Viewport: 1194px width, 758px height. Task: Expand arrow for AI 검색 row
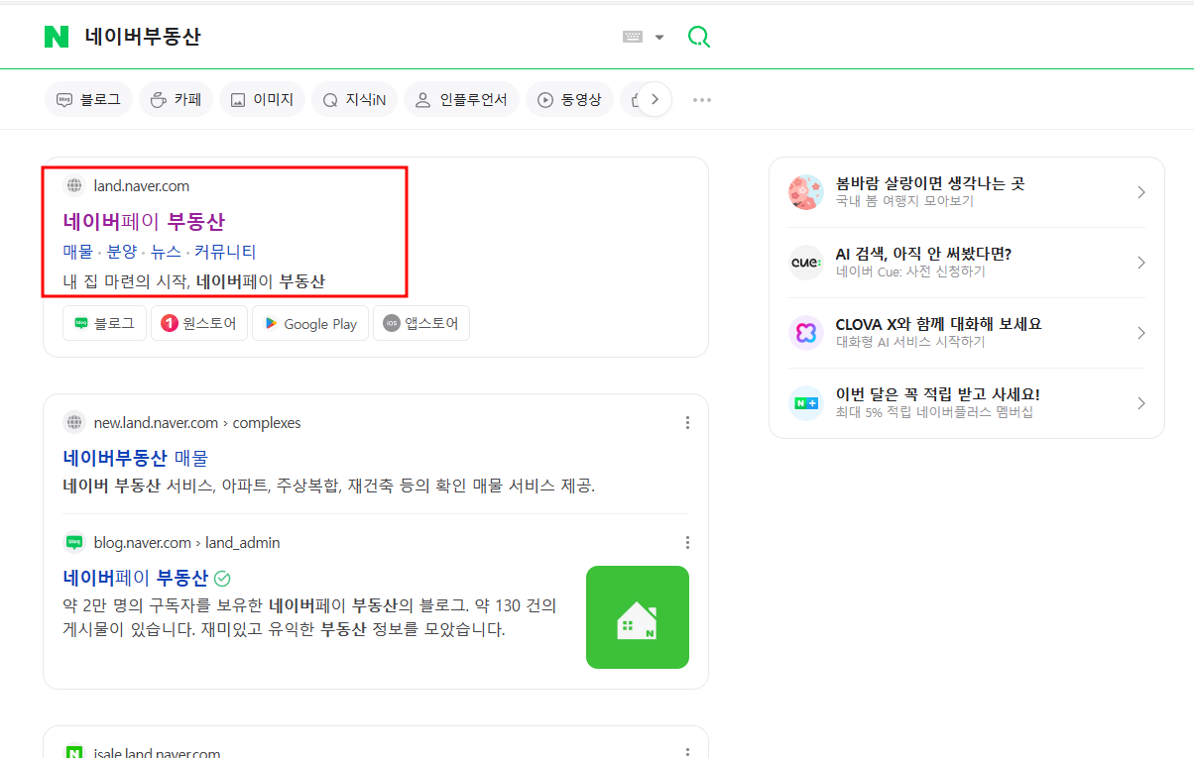(x=1141, y=263)
